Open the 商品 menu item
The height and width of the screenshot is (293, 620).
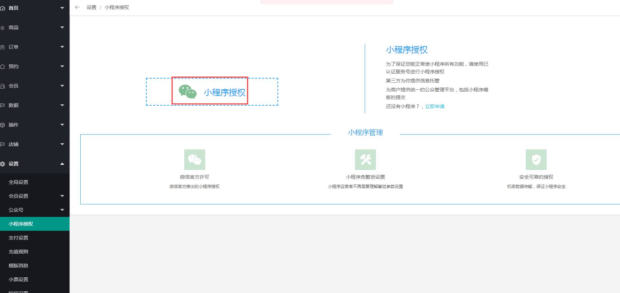[x=35, y=27]
